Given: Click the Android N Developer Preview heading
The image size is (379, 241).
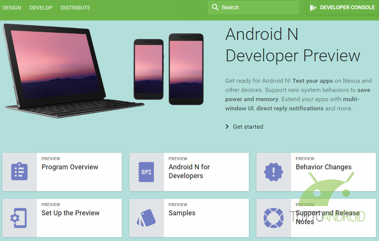Looking at the screenshot, I should pyautogui.click(x=293, y=45).
